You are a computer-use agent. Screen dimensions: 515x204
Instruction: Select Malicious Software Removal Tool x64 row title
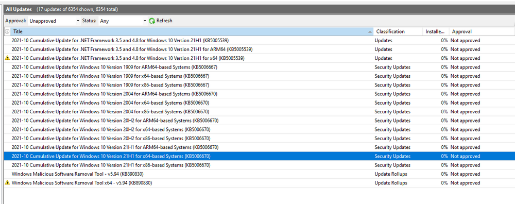[81, 183]
